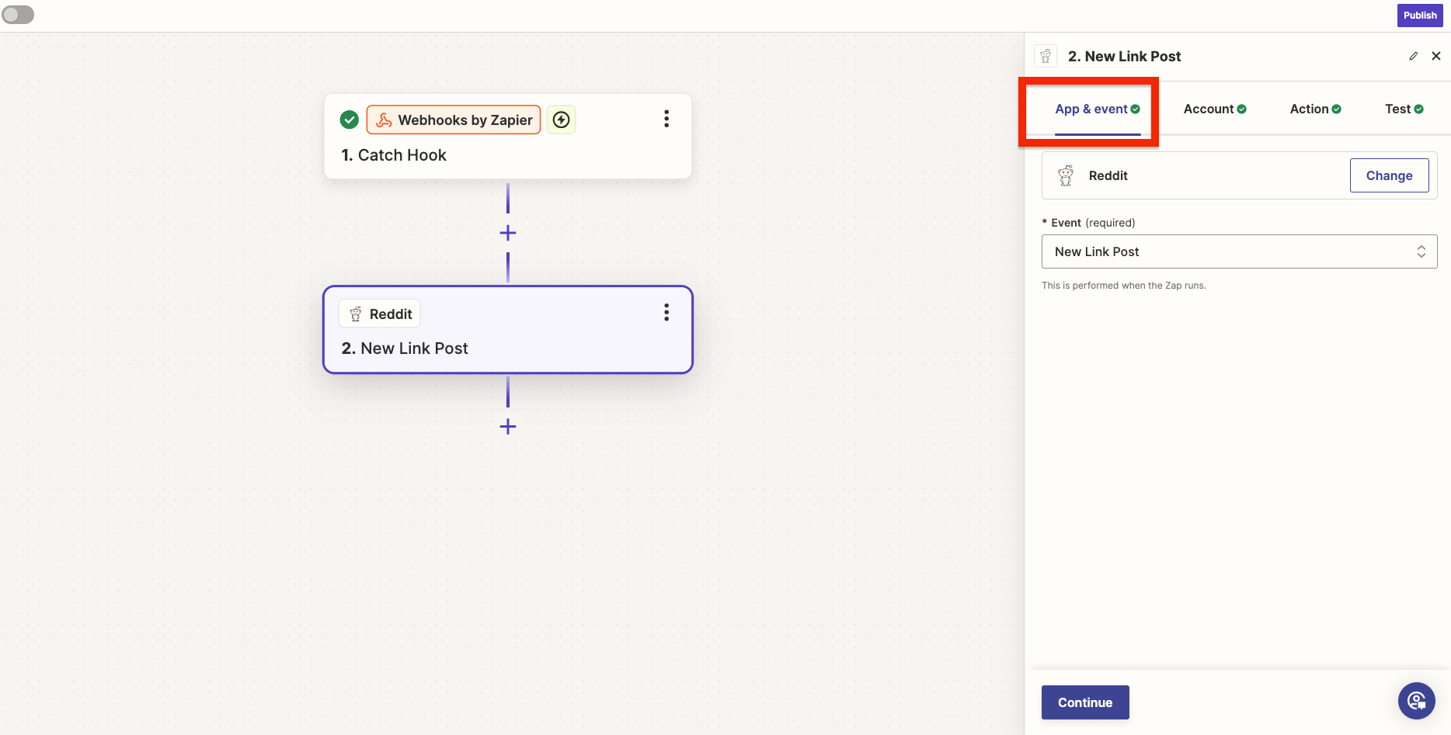Open the Catch Hook step's three-dot menu

(x=666, y=119)
